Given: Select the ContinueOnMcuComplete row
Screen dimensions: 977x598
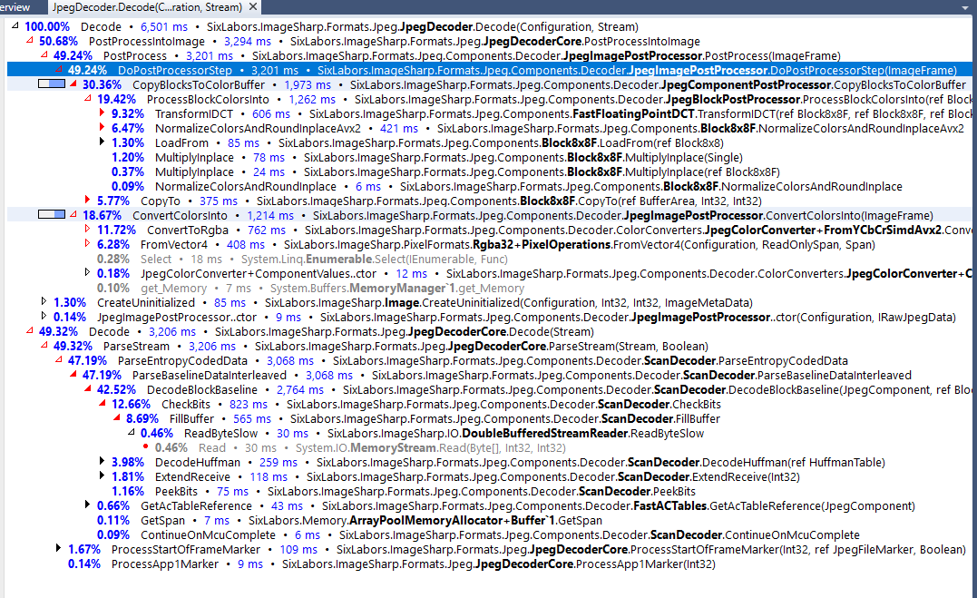Looking at the screenshot, I should pyautogui.click(x=478, y=534).
